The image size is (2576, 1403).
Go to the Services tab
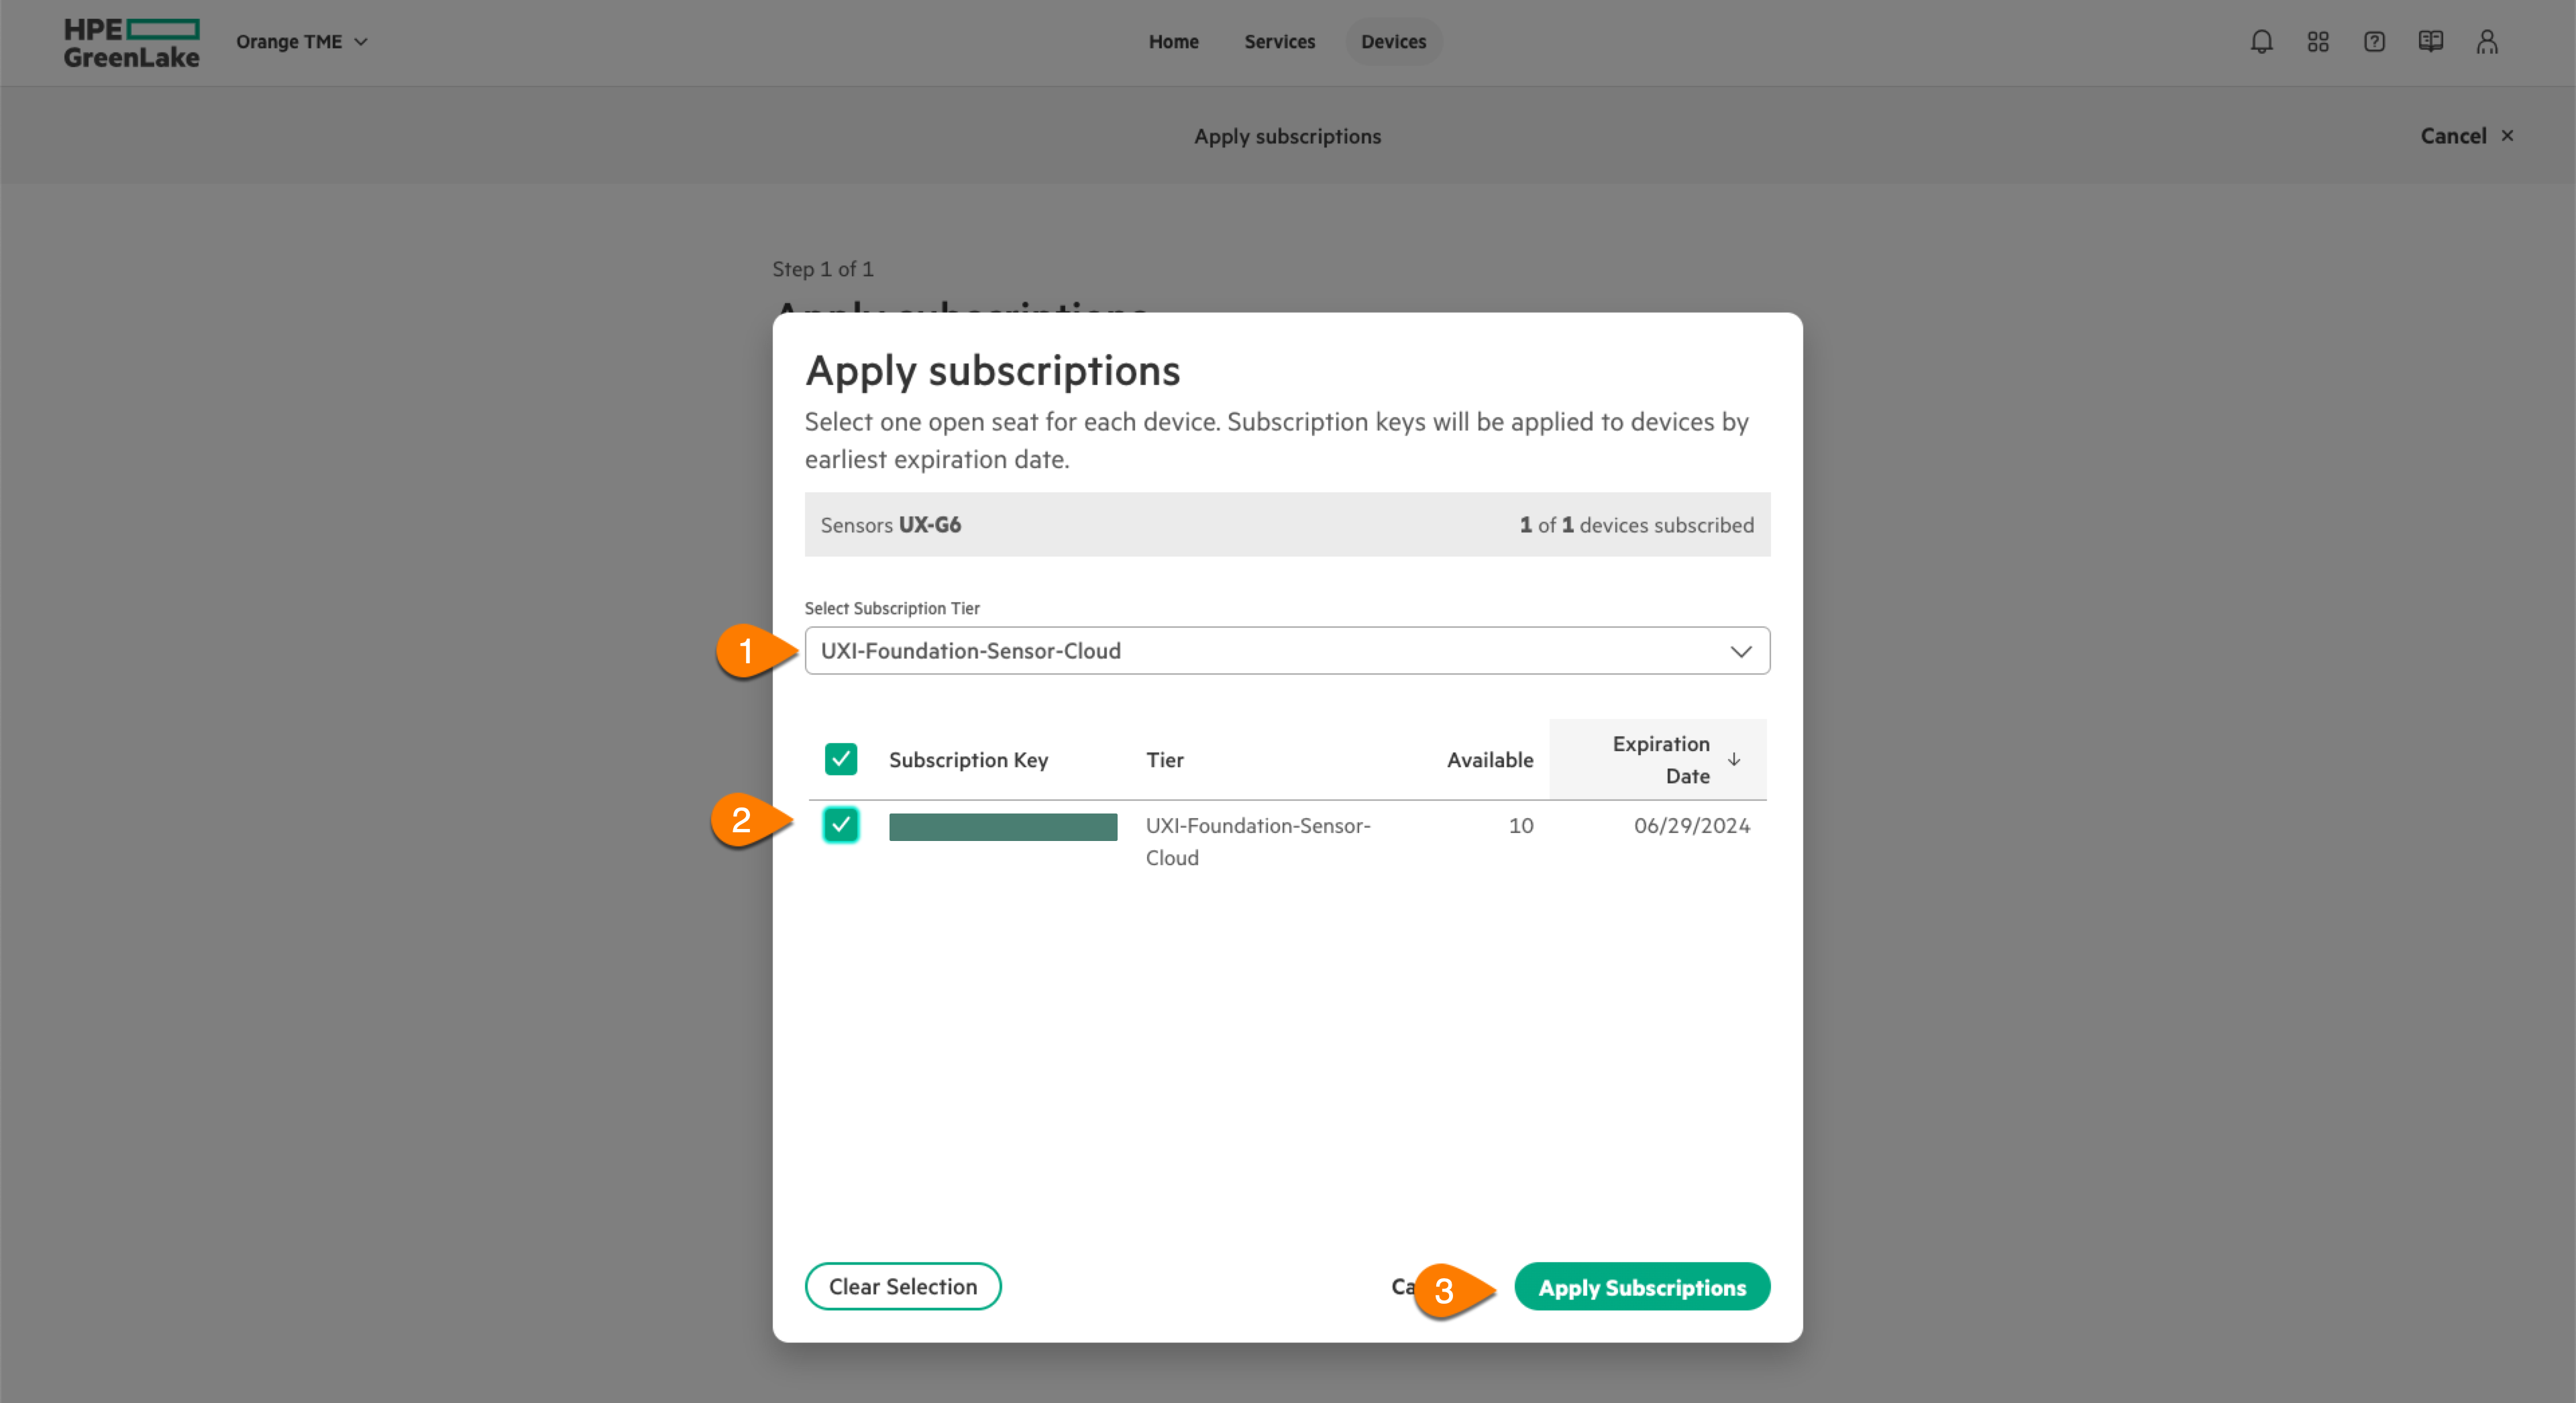(x=1279, y=42)
